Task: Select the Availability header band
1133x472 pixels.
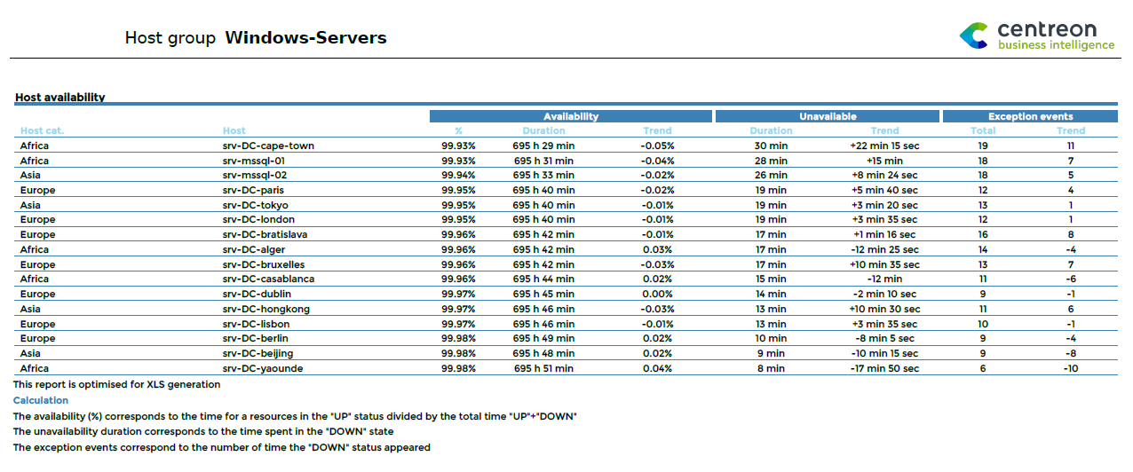Action: click(x=570, y=116)
